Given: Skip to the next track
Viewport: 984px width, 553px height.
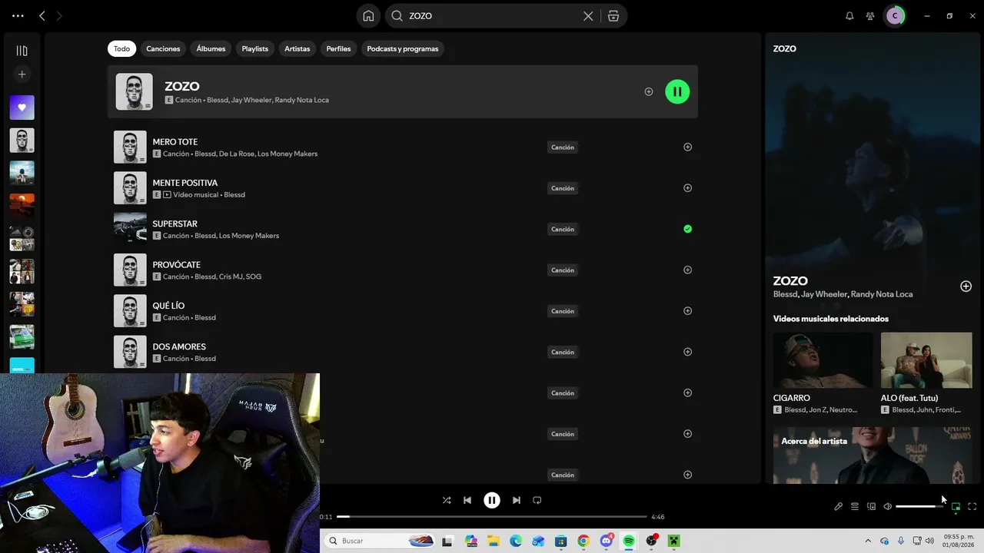Looking at the screenshot, I should click(x=517, y=500).
